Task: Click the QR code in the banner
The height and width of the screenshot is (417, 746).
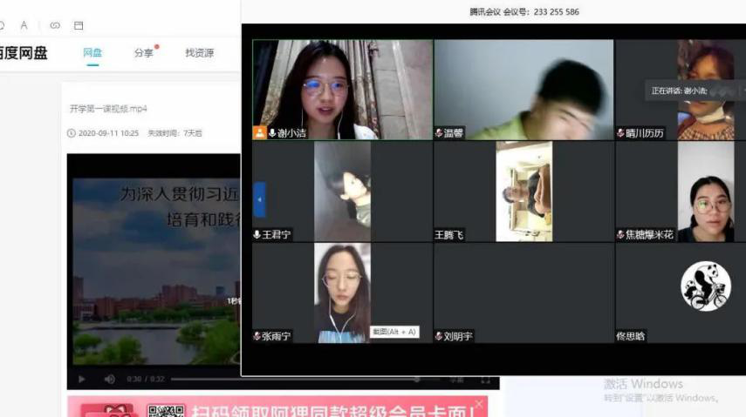Action: point(166,411)
